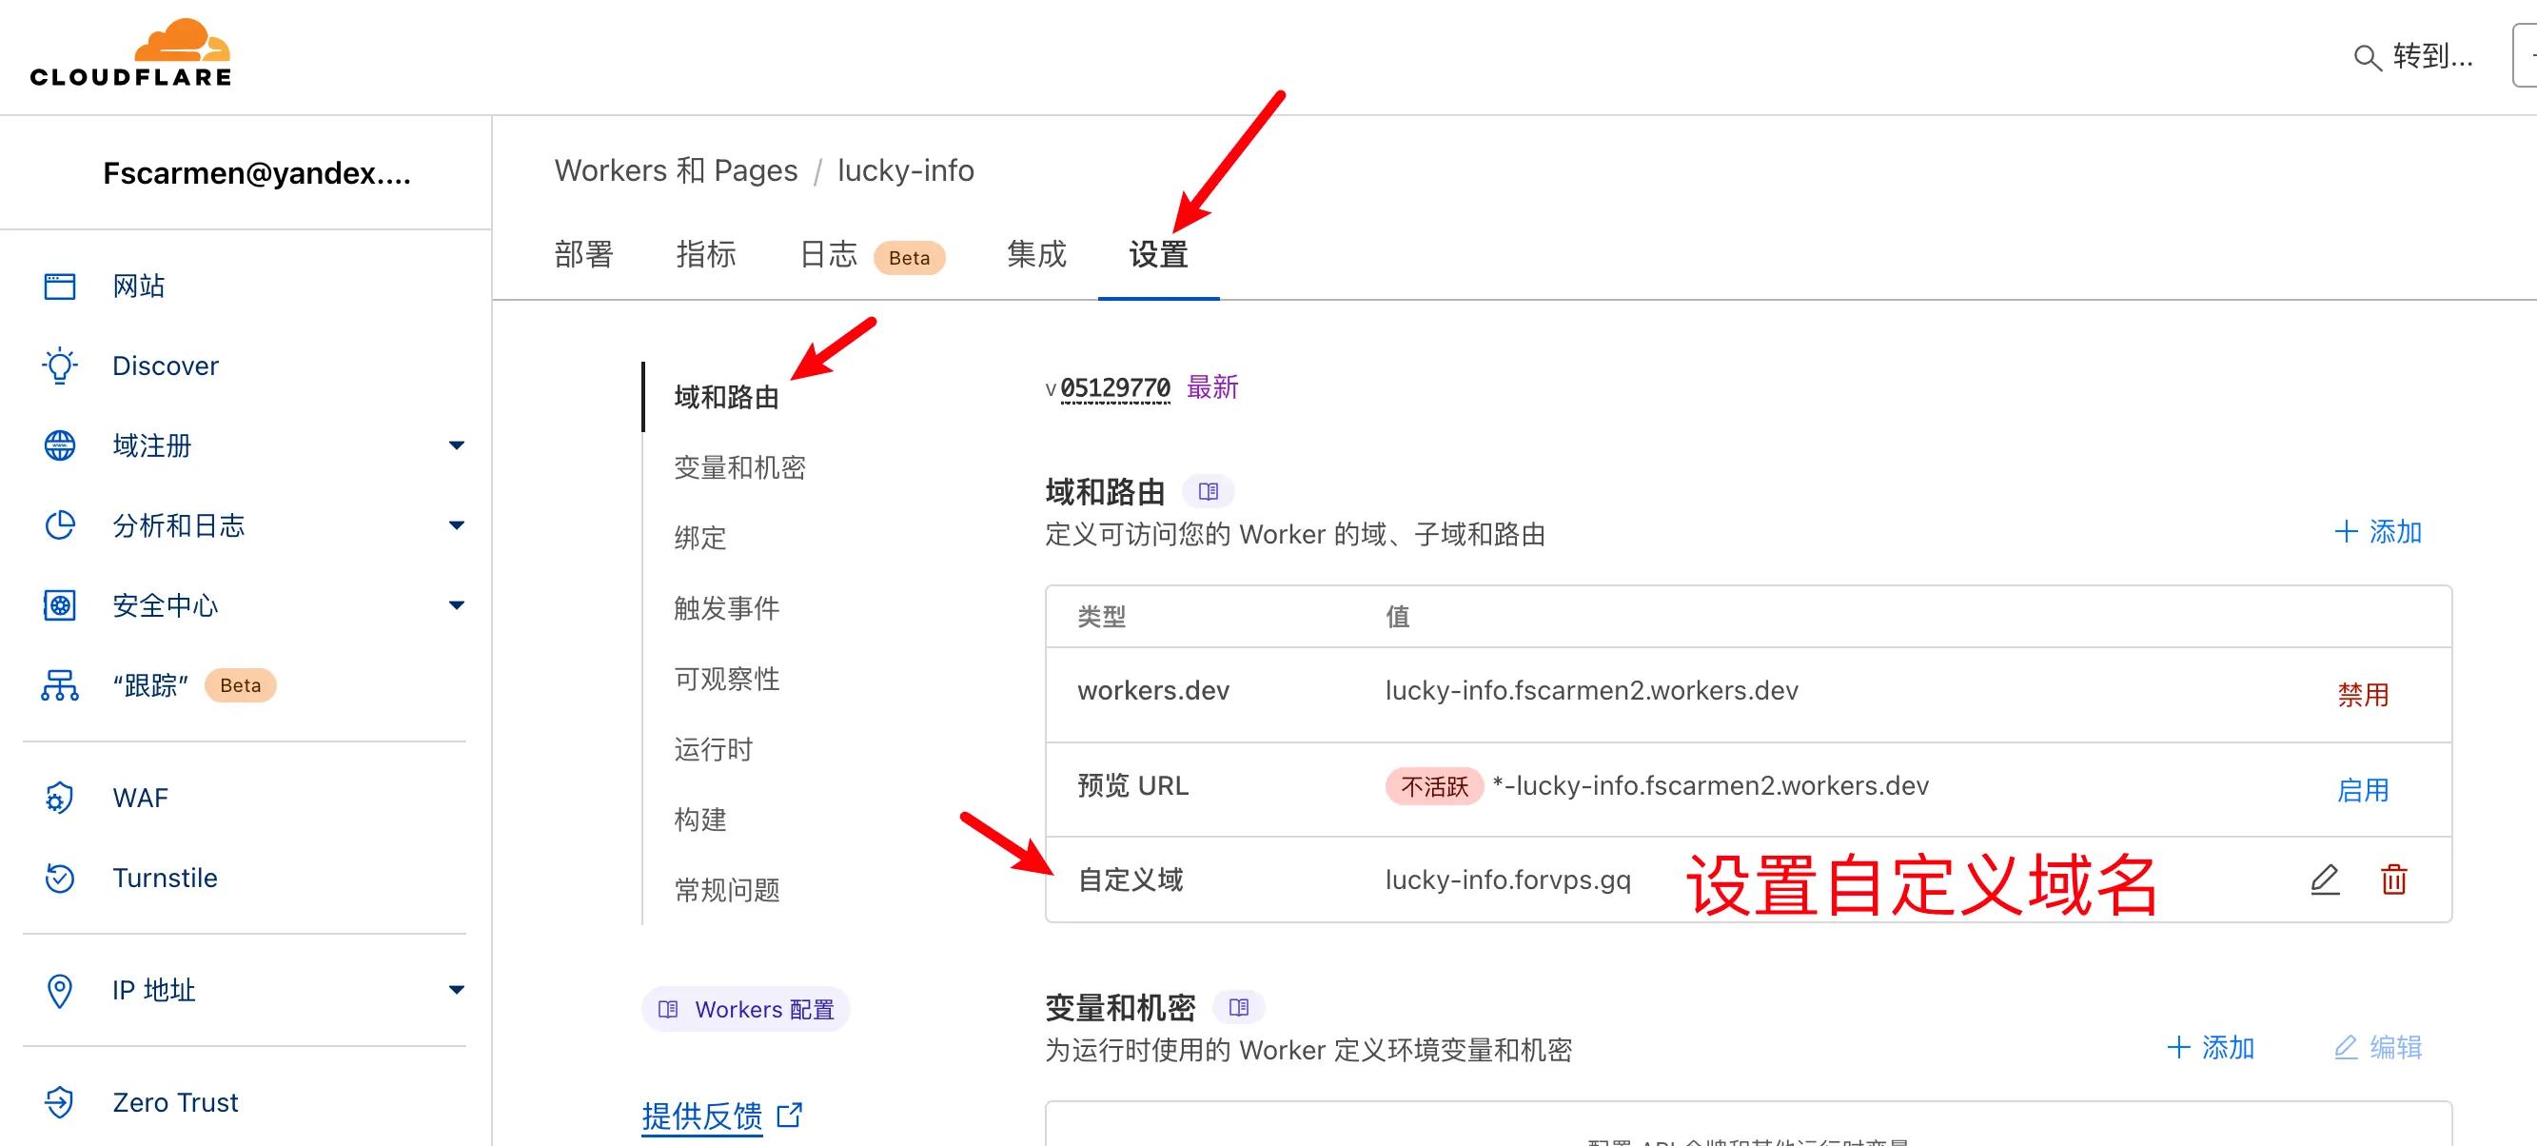Open the Turnstile sidebar link
The width and height of the screenshot is (2537, 1146).
165,877
